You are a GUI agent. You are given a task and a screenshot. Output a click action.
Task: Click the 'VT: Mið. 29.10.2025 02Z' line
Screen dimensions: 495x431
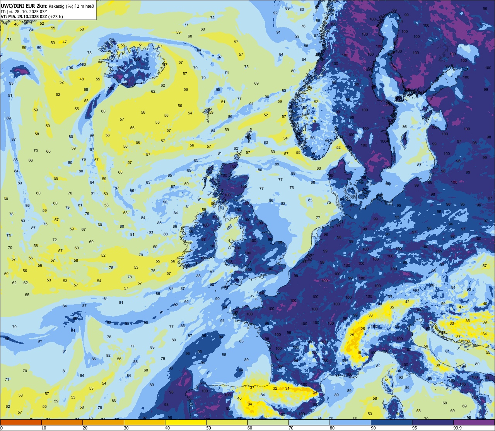24,17
